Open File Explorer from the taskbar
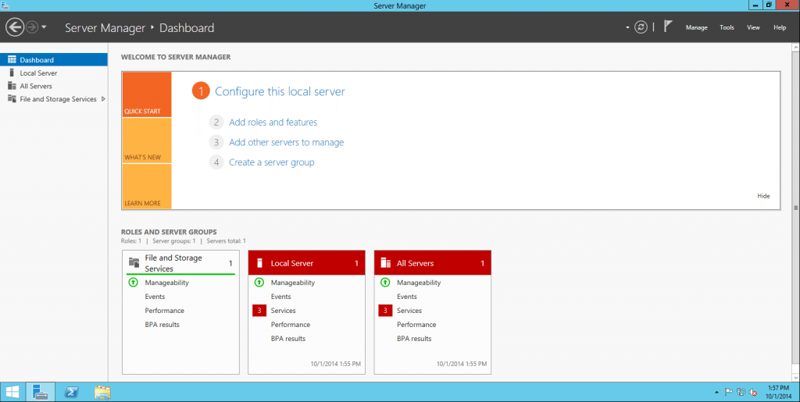800x402 pixels. click(x=102, y=392)
